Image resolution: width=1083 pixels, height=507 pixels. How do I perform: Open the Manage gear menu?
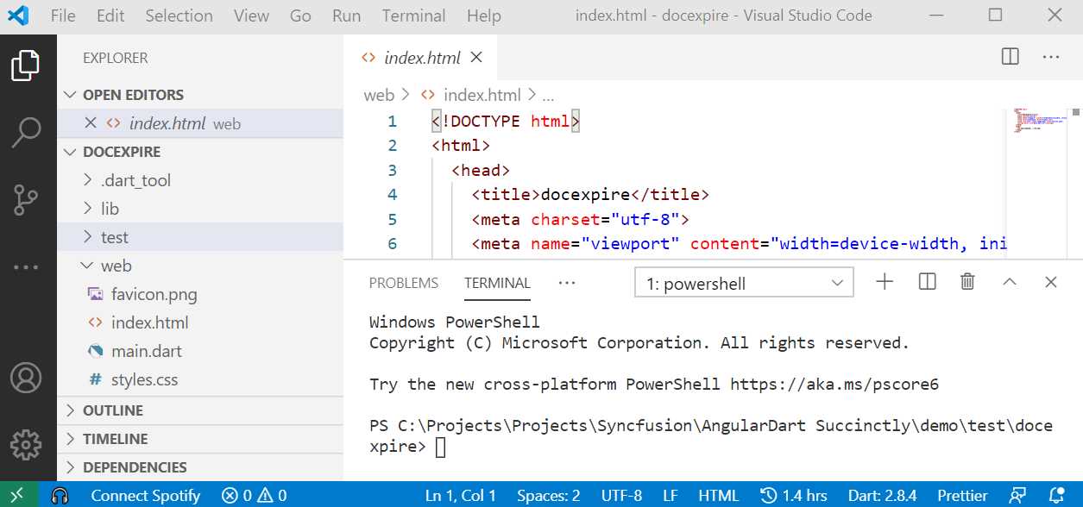point(28,445)
